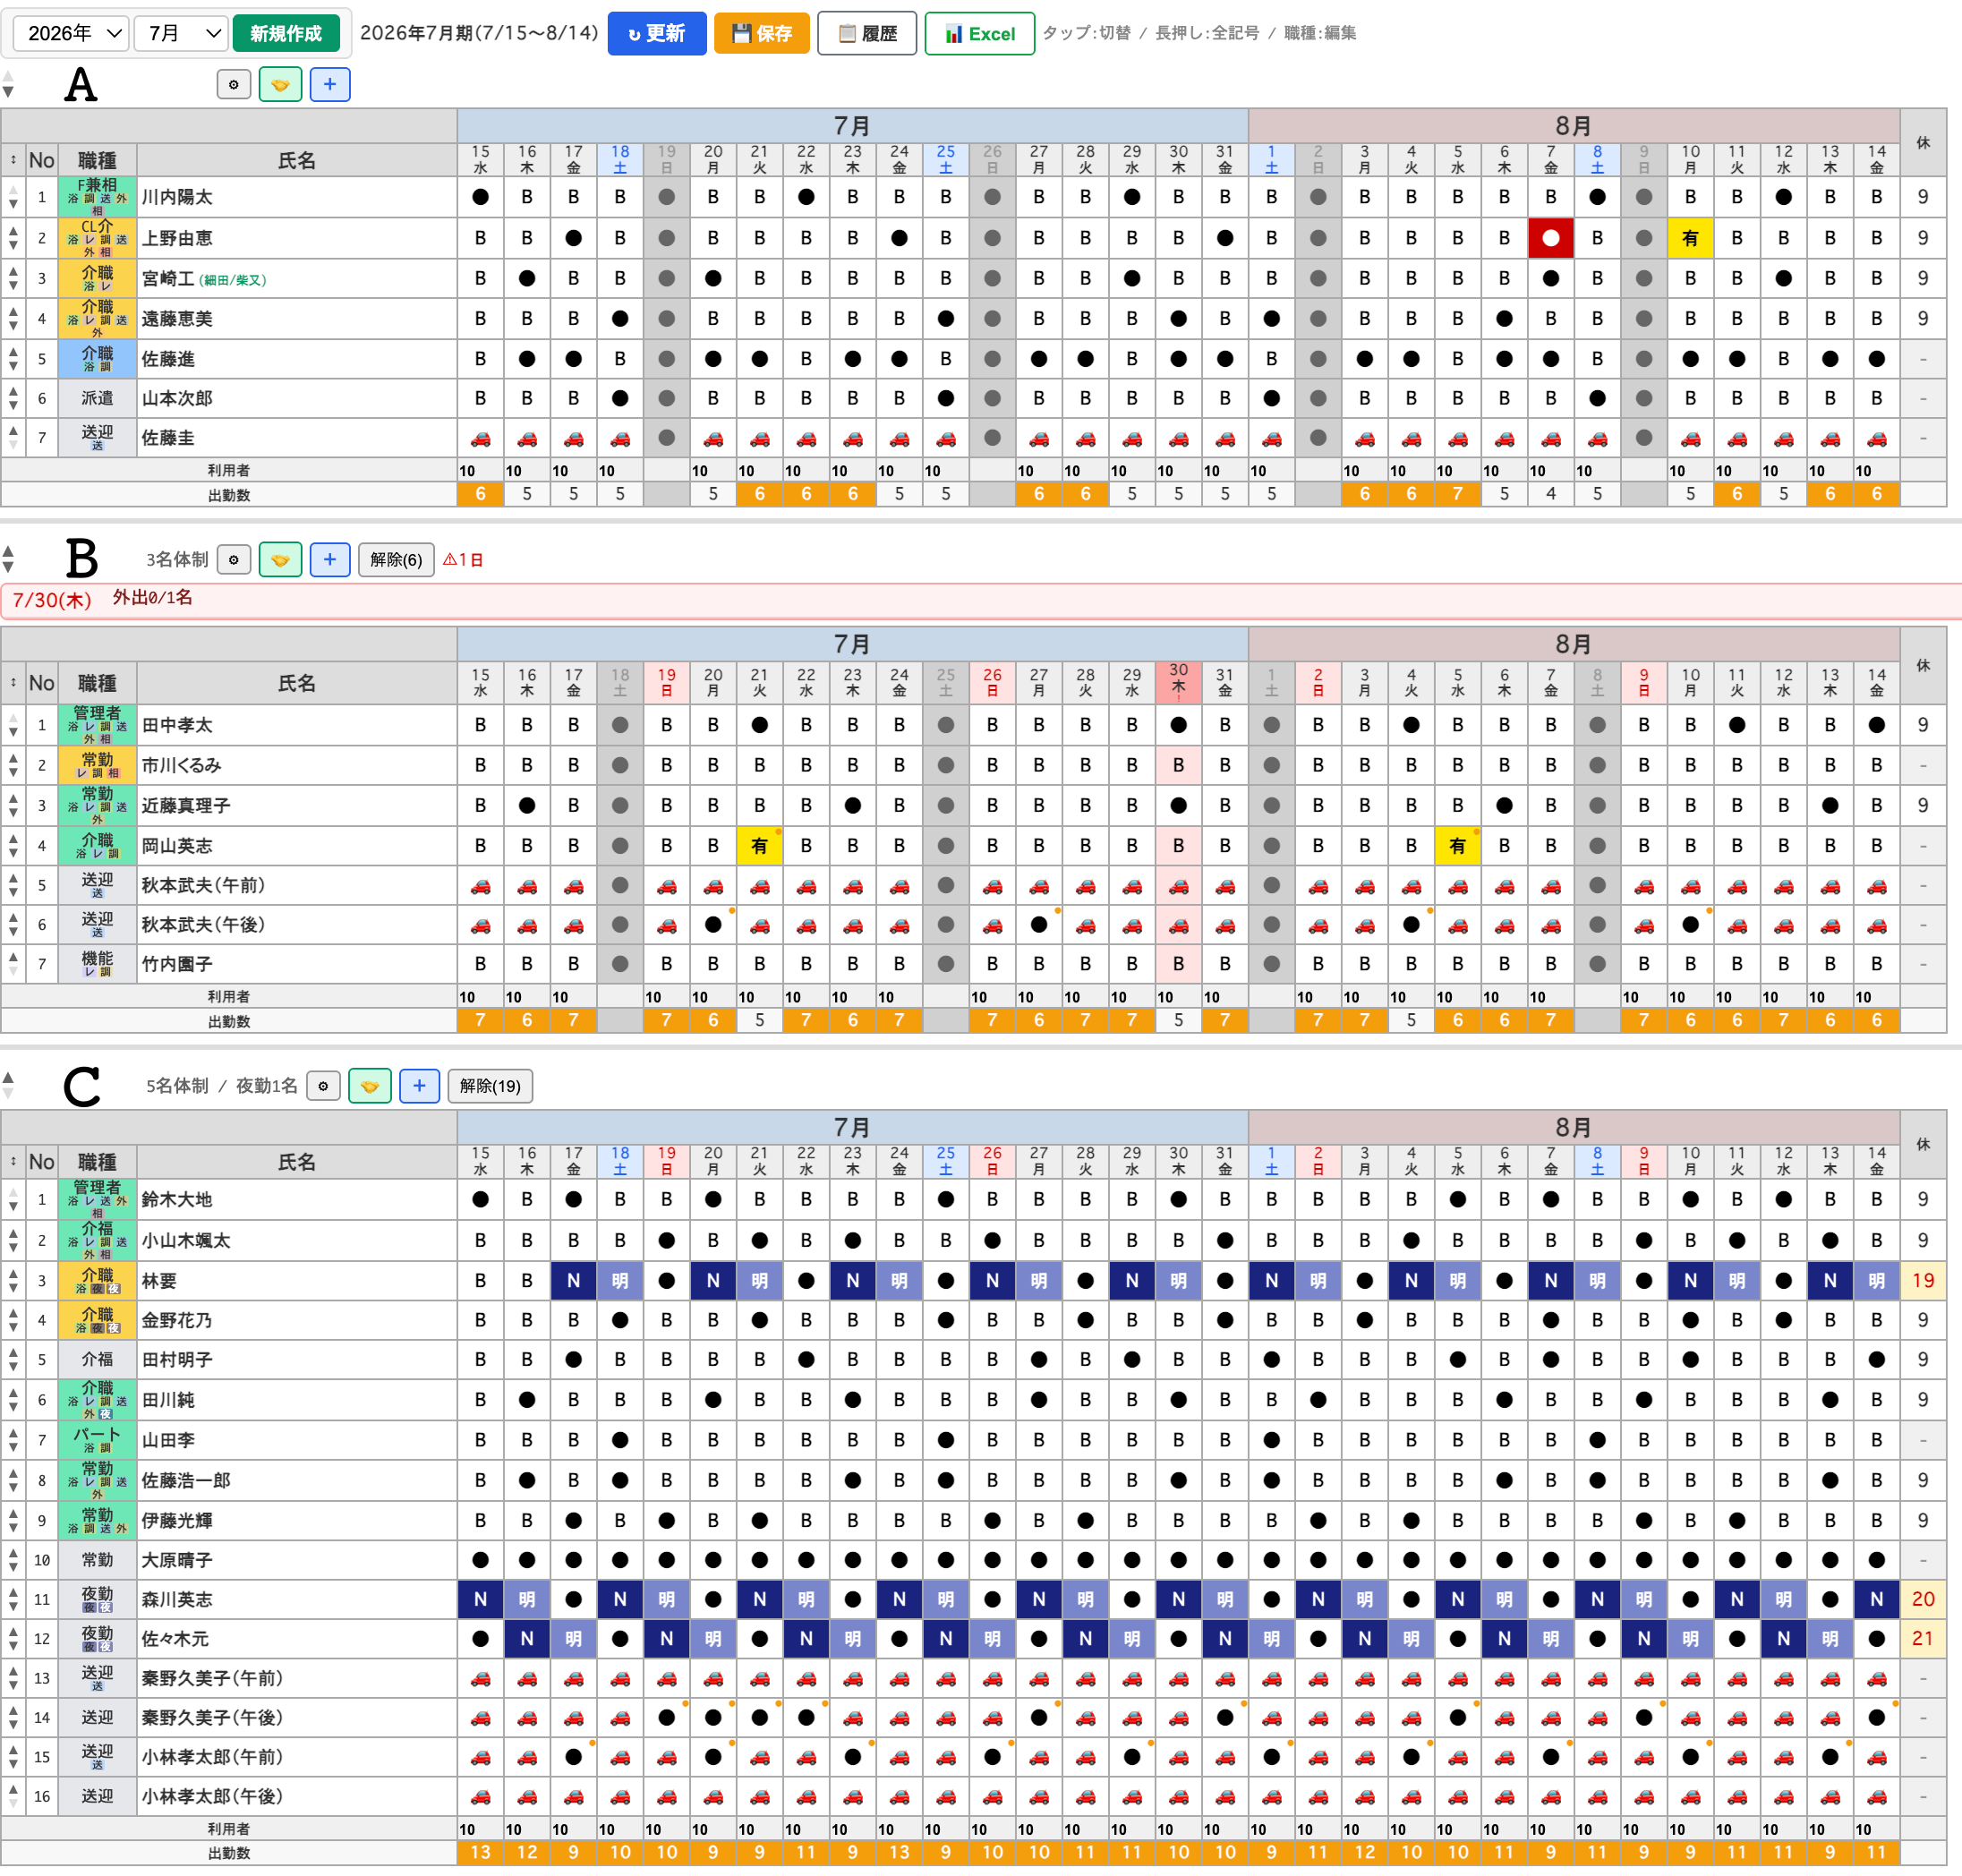Open the month dropdown showing 7月
The width and height of the screenshot is (1962, 1876).
point(181,33)
